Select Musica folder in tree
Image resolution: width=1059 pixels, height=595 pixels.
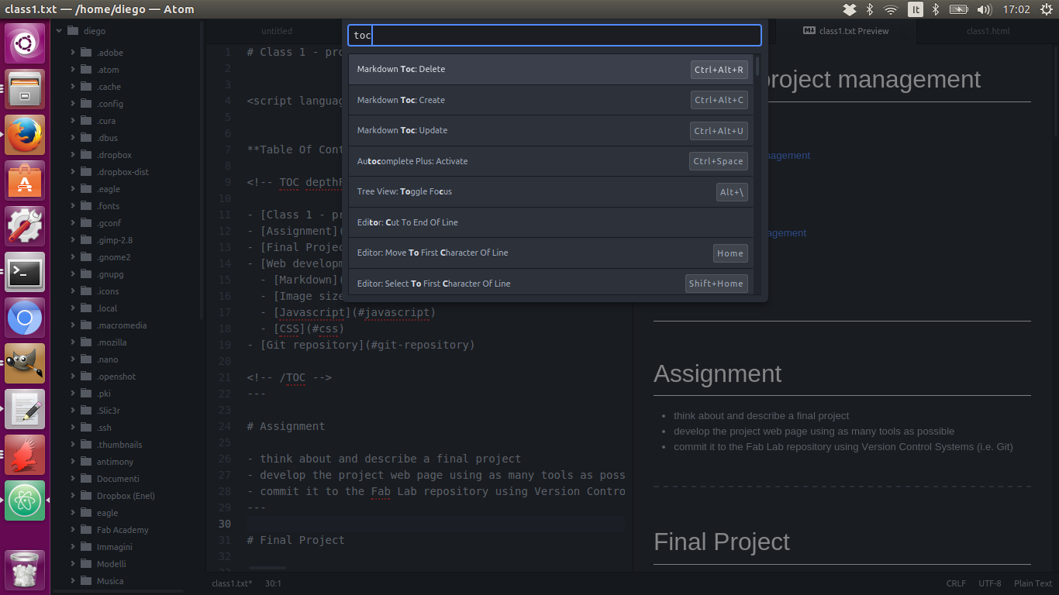click(x=109, y=581)
